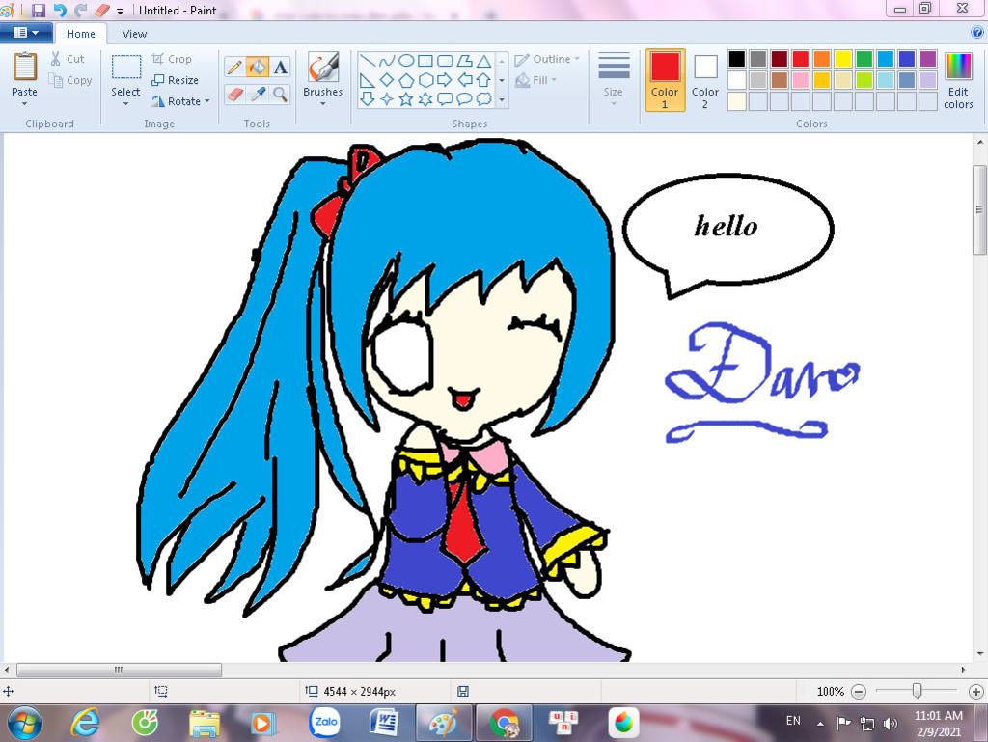Viewport: 988px width, 742px height.
Task: Choose the Cloud callout shape
Action: (483, 98)
